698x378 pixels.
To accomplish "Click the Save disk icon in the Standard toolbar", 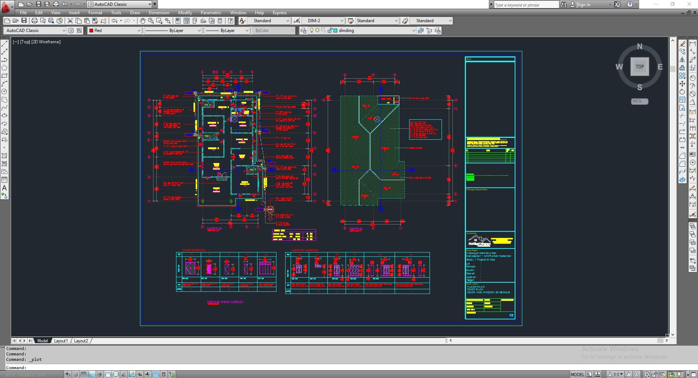I will (24, 21).
